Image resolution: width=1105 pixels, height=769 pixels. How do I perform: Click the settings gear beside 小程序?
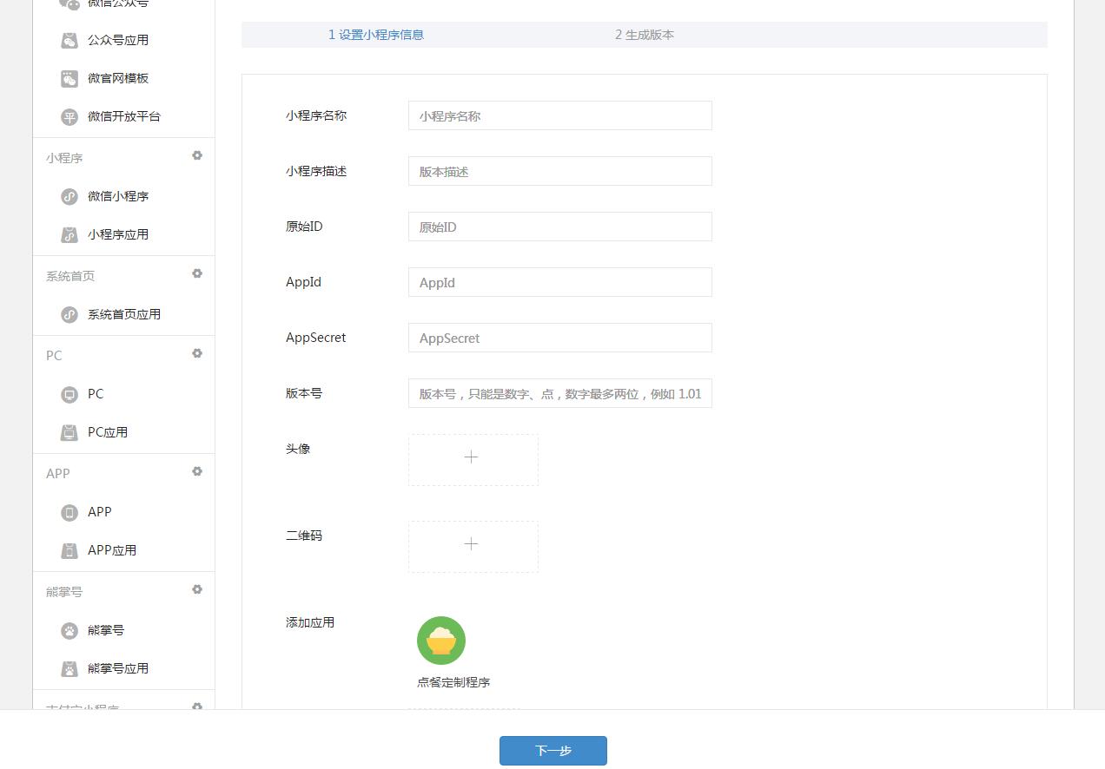click(x=197, y=155)
